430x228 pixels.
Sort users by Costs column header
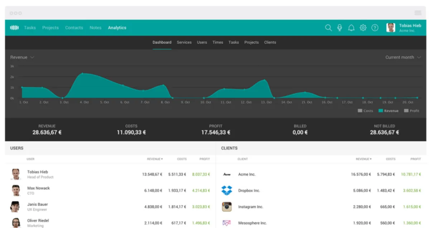(x=182, y=159)
